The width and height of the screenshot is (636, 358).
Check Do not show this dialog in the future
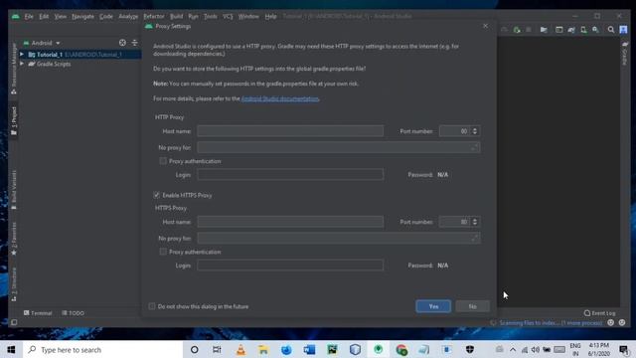pyautogui.click(x=152, y=306)
